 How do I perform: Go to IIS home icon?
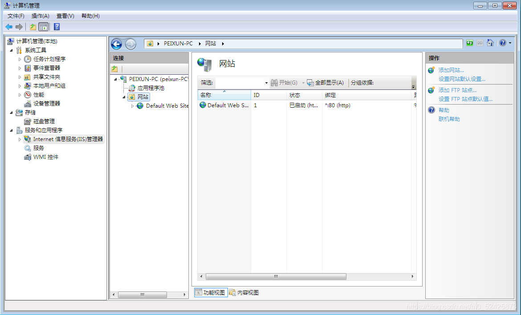490,43
